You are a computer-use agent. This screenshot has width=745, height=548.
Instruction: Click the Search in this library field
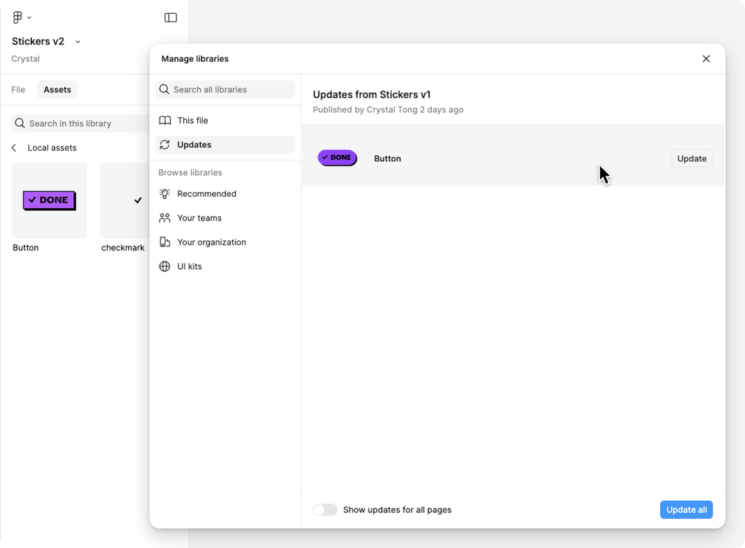point(80,124)
